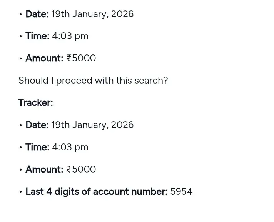Click the word "proceed" in the question
The height and width of the screenshot is (222, 274).
(x=74, y=81)
